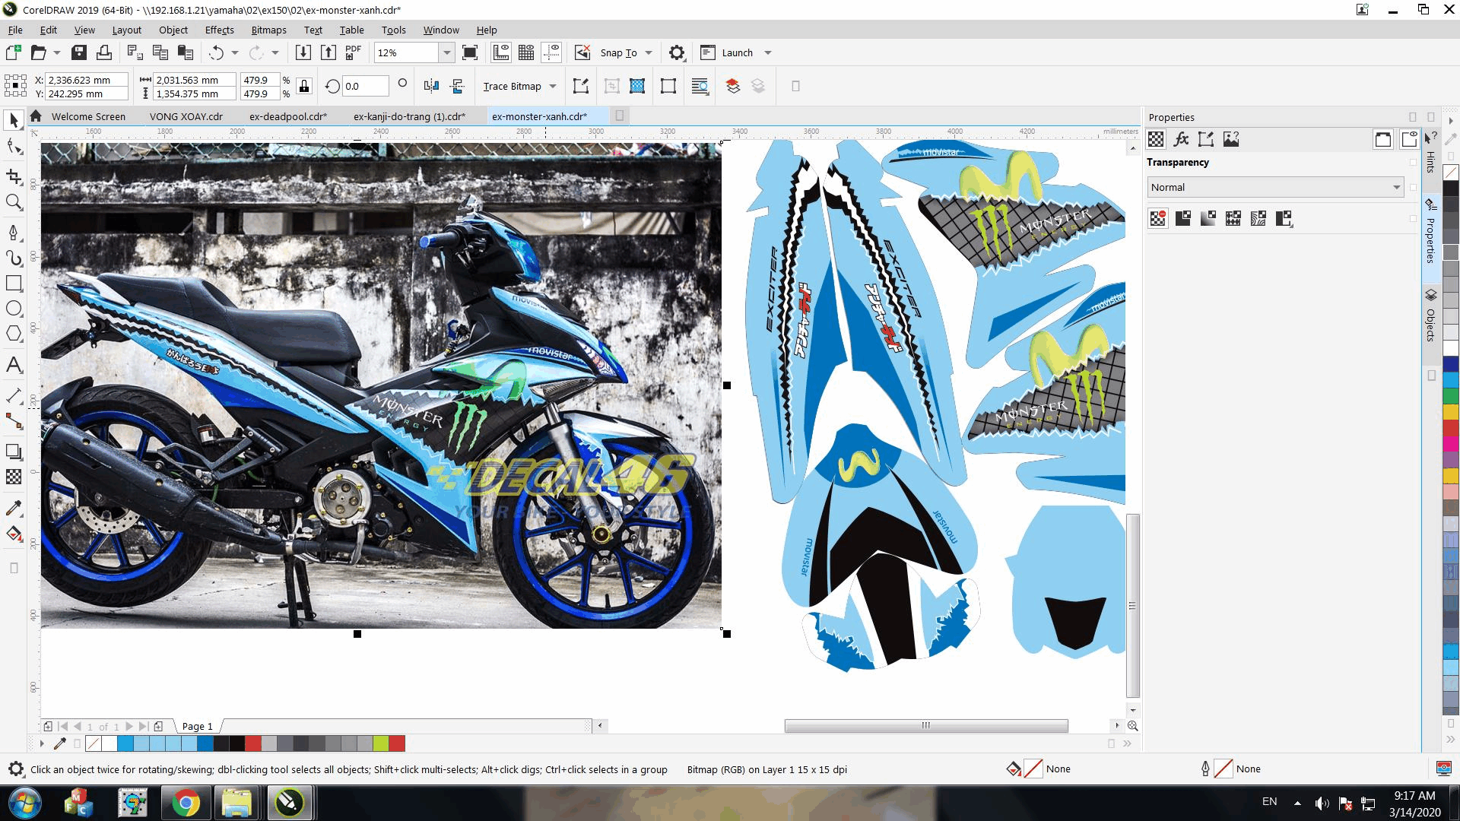Select the Rectangle tool

pyautogui.click(x=14, y=284)
